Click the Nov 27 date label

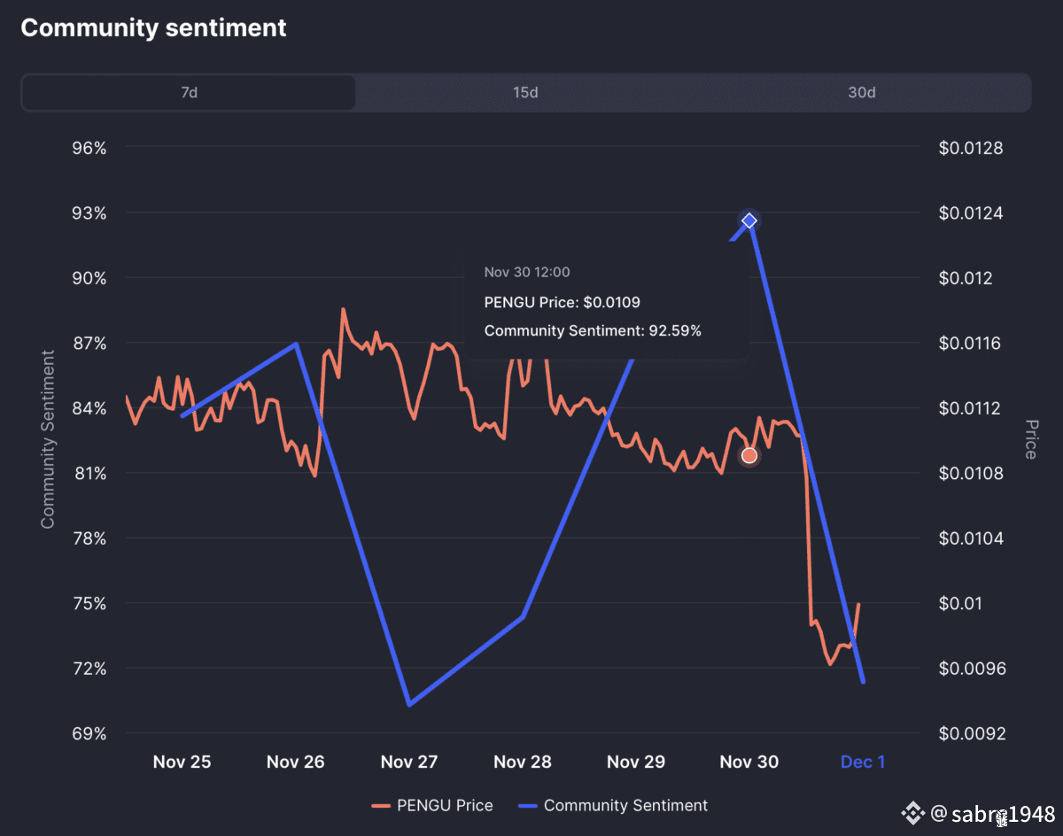[409, 762]
